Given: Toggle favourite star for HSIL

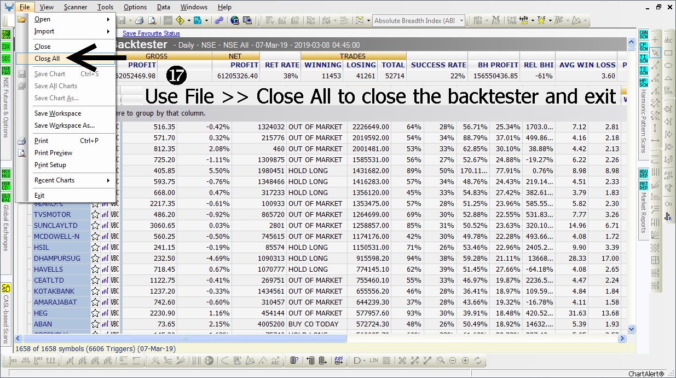Looking at the screenshot, I should click(x=95, y=248).
